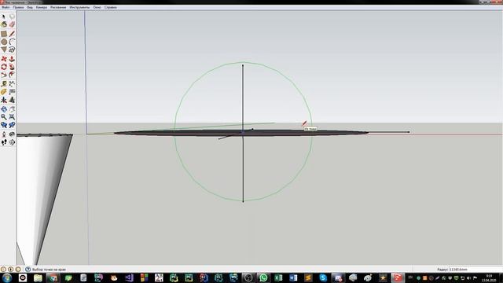The height and width of the screenshot is (283, 503).
Task: Activate the Eraser tool
Action: click(12, 24)
